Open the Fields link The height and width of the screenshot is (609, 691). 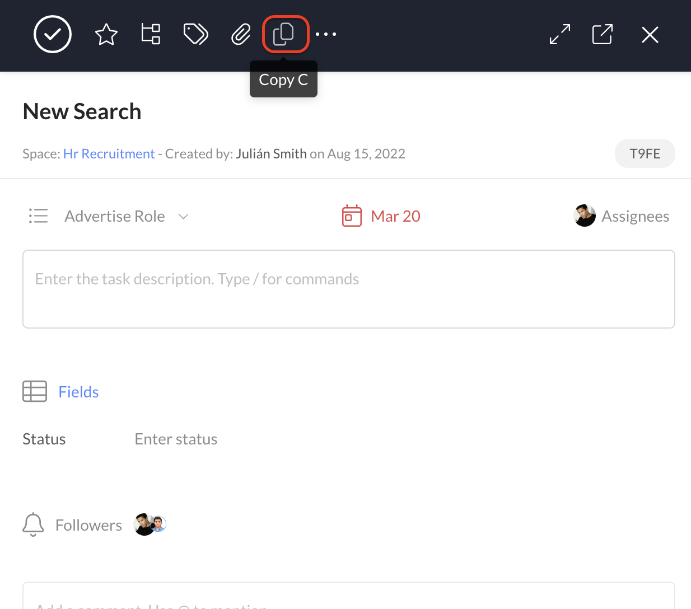tap(78, 392)
